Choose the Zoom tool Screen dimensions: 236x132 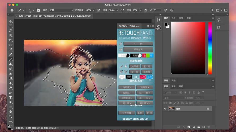[11, 116]
